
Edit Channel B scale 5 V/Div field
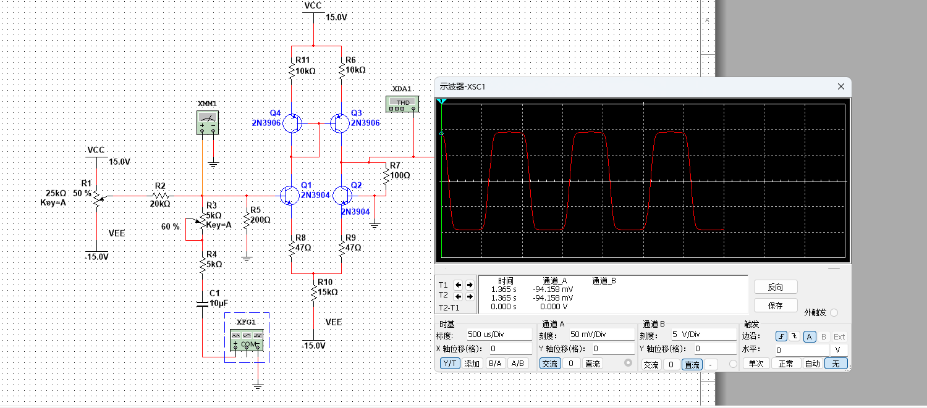(x=704, y=335)
